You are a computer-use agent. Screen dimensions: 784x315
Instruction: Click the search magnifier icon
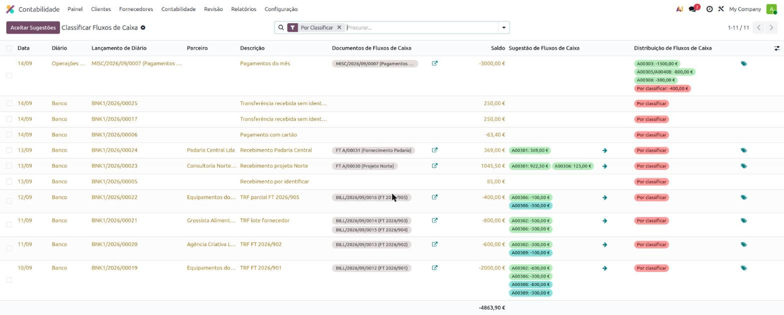tap(281, 27)
